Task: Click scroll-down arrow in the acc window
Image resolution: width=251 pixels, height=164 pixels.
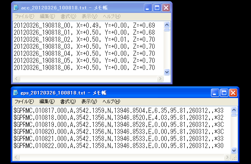Action: click(167, 72)
